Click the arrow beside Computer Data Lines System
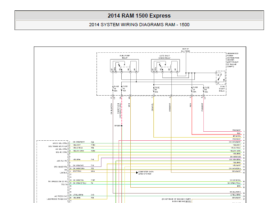Screen dimensions: 271x203 pos(137,173)
